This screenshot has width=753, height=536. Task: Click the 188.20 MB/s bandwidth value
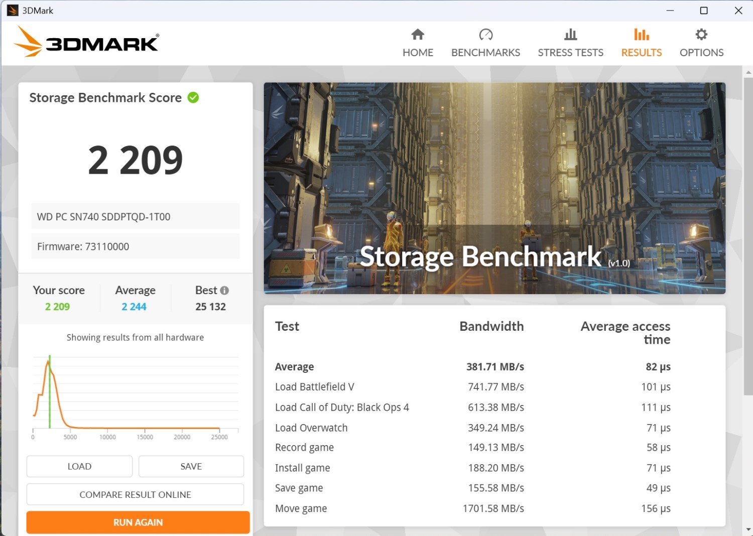(x=496, y=468)
